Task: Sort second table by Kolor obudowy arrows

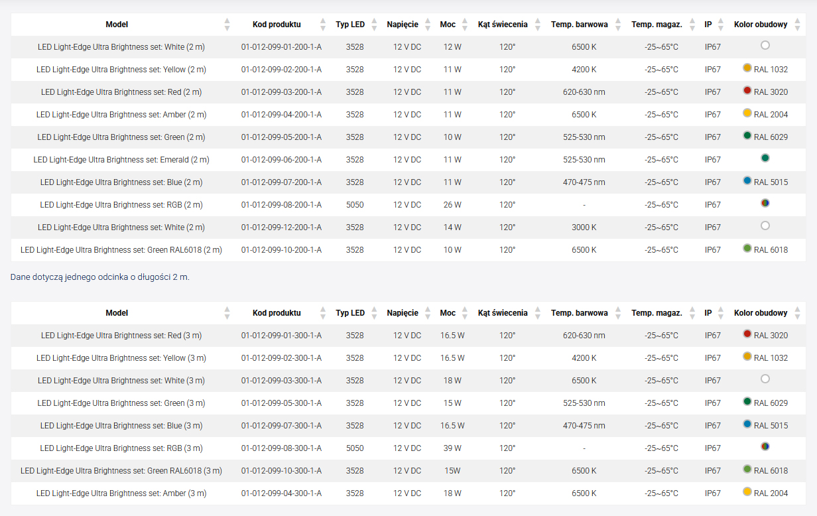Action: pyautogui.click(x=796, y=313)
